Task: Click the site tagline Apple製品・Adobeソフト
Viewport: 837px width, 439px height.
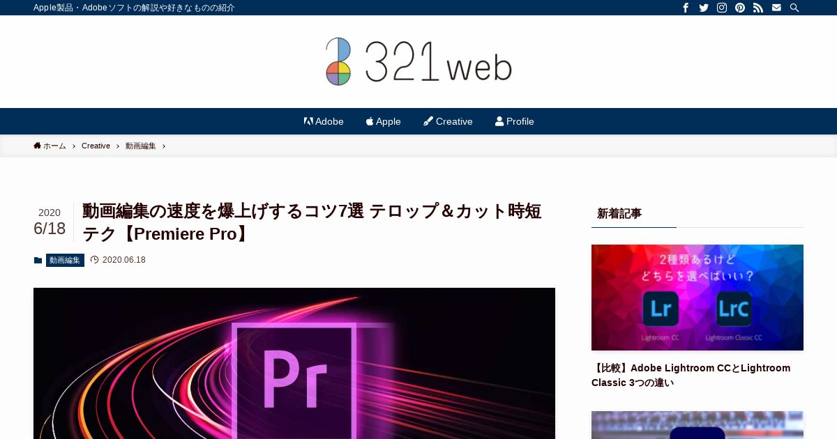Action: coord(134,8)
